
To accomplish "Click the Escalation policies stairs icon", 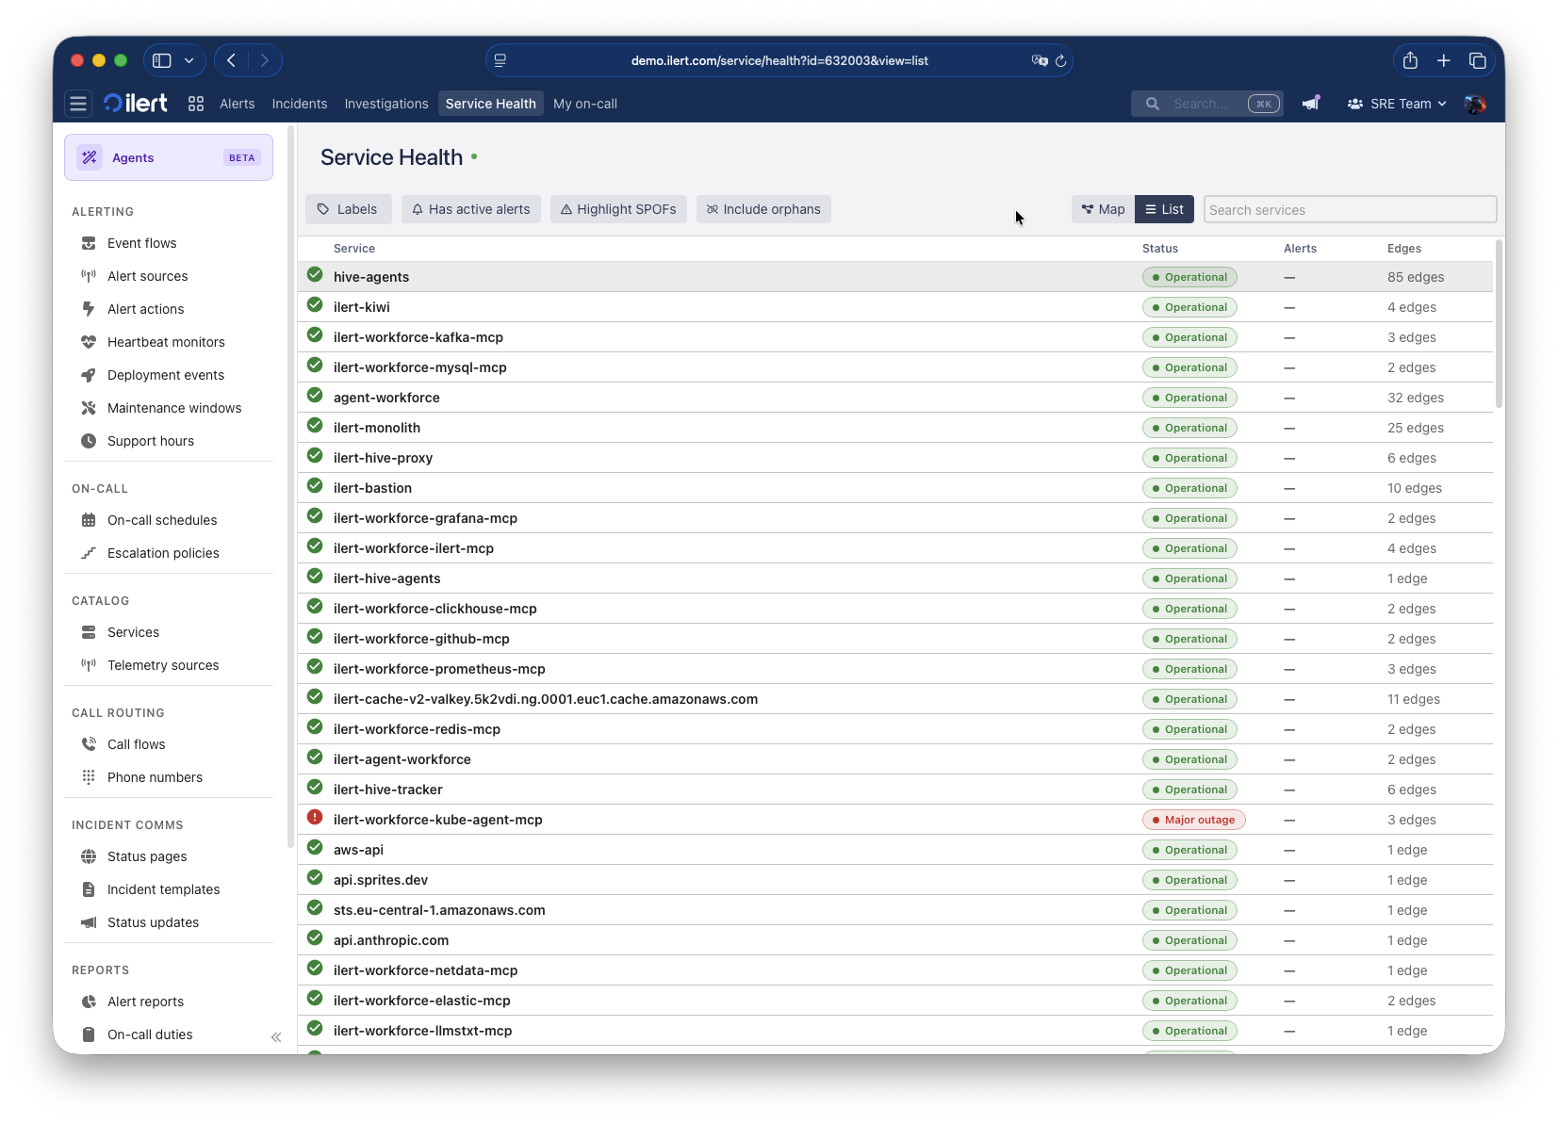I will 89,553.
